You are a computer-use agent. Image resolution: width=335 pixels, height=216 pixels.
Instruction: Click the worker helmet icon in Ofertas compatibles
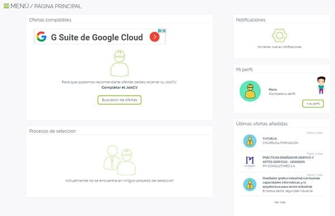click(119, 63)
